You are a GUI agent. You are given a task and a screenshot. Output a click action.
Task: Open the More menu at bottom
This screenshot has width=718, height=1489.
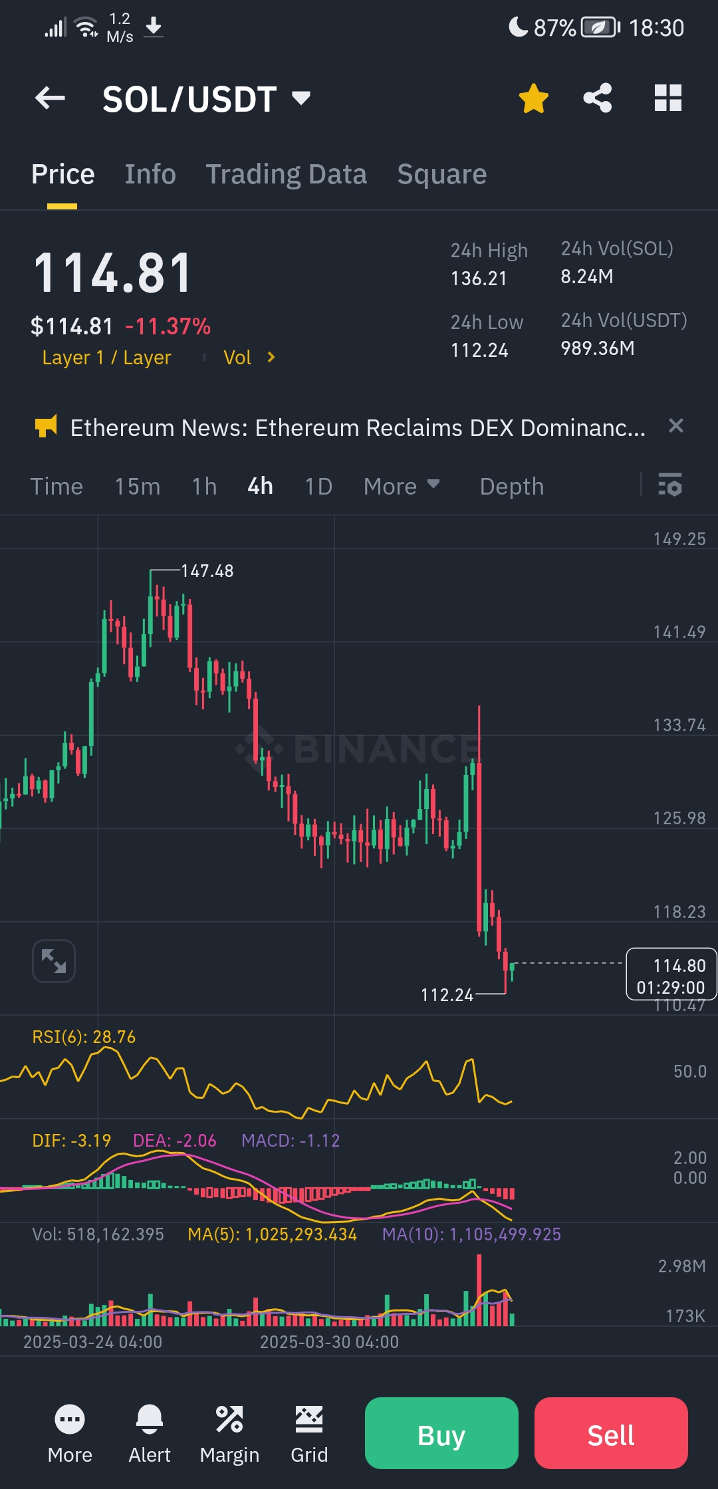pos(70,1434)
